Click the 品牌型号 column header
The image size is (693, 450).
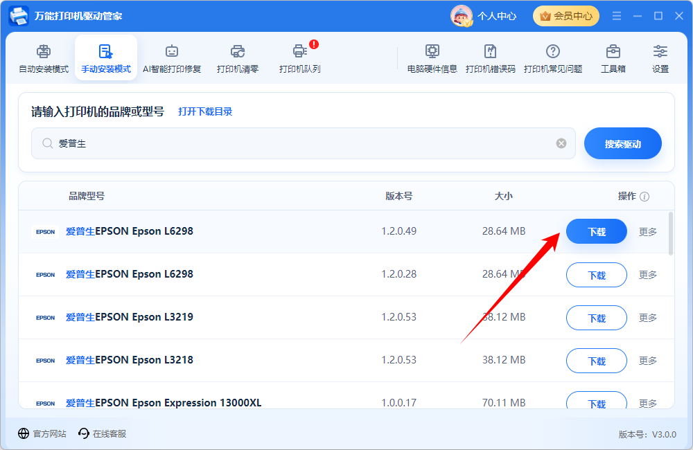87,196
